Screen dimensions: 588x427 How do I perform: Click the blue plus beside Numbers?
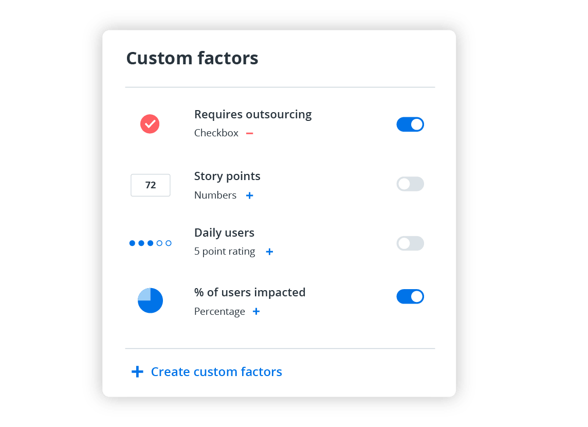(250, 195)
